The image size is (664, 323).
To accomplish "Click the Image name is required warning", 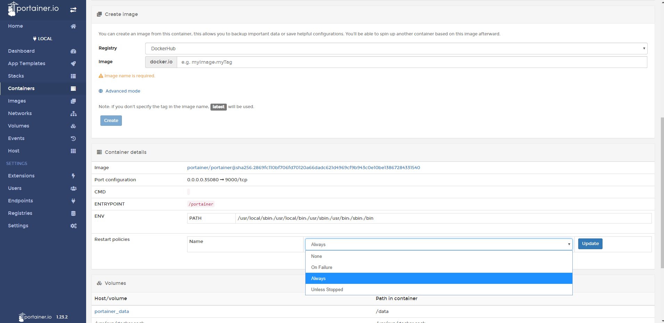I will pyautogui.click(x=127, y=76).
